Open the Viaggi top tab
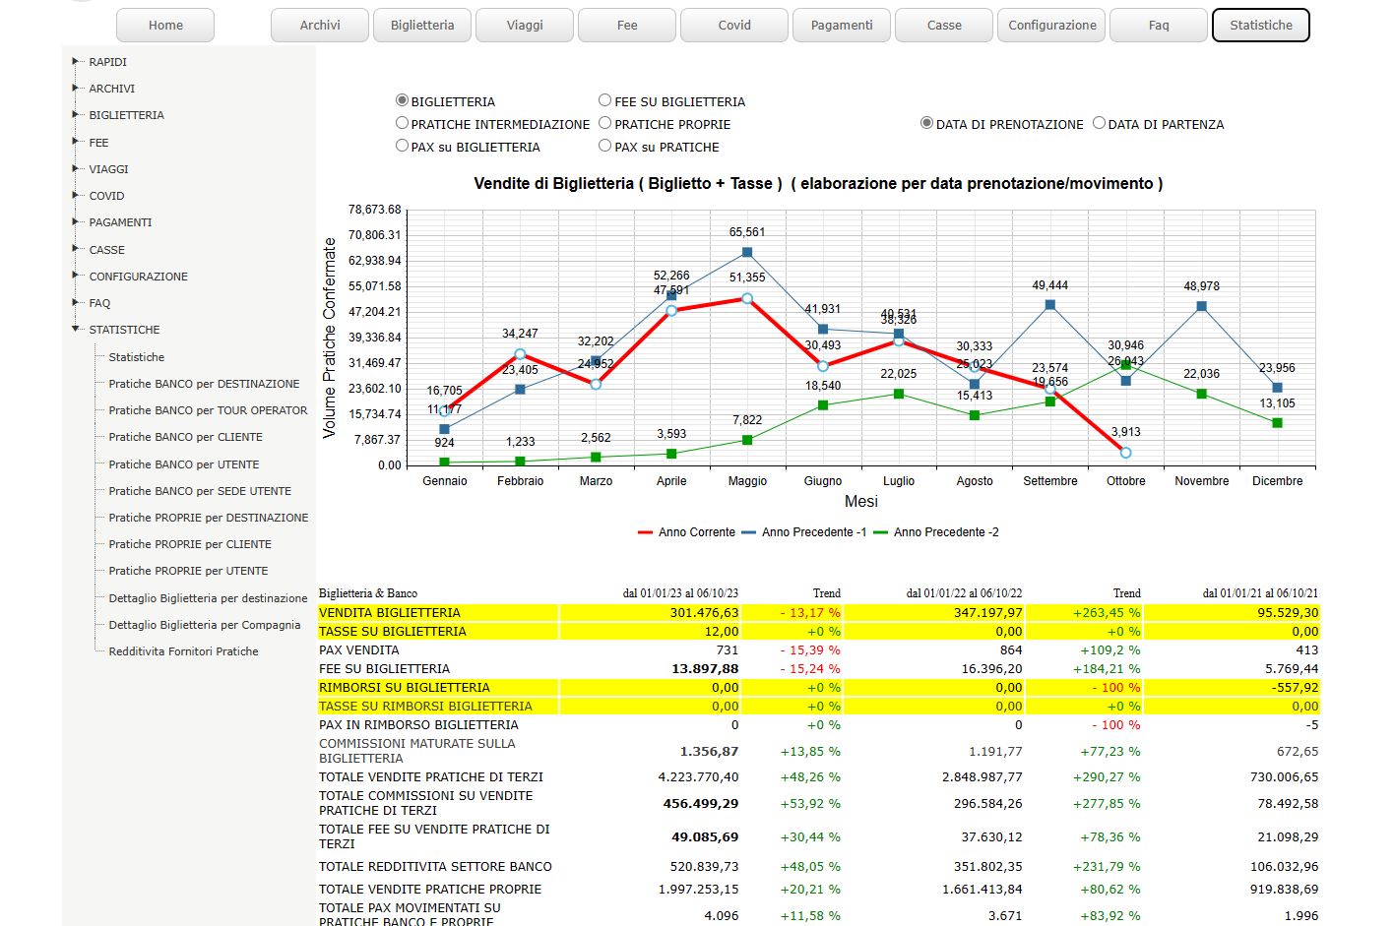The image size is (1394, 926). pyautogui.click(x=525, y=25)
